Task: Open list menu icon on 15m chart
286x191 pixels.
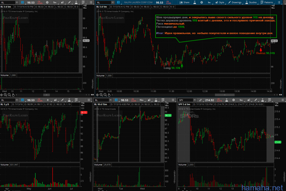Action: tap(173, 100)
